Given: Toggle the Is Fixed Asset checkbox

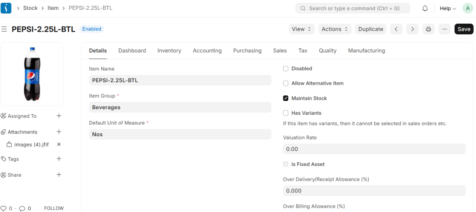Looking at the screenshot, I should click(x=285, y=164).
